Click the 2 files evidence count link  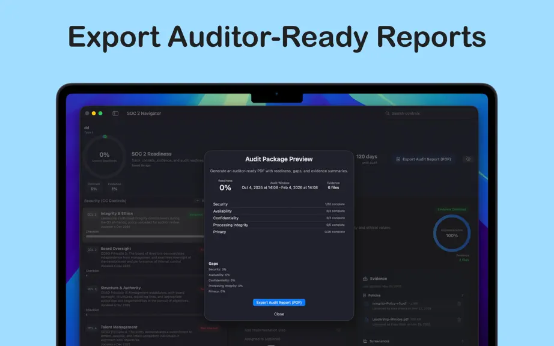click(x=464, y=260)
